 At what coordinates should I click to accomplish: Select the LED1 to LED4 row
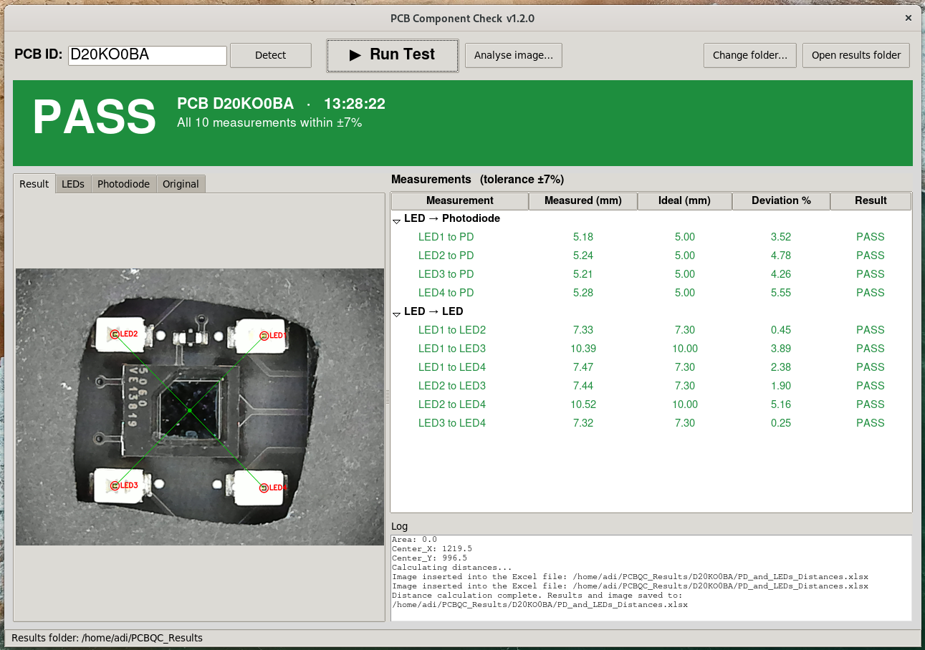point(651,367)
